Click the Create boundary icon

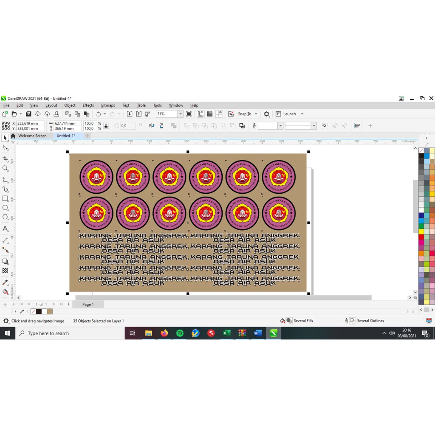242,126
